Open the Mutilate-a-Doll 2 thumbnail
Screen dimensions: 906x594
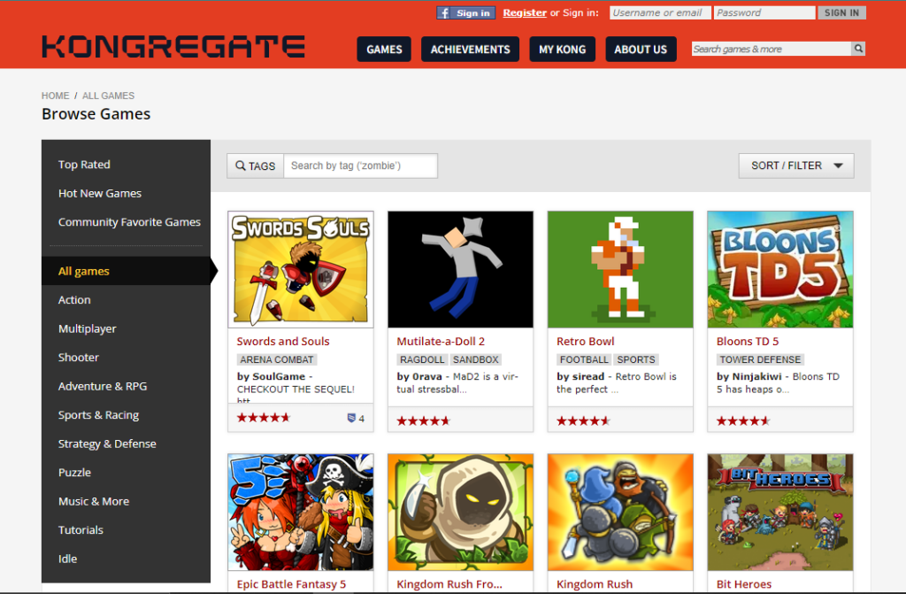tap(460, 269)
